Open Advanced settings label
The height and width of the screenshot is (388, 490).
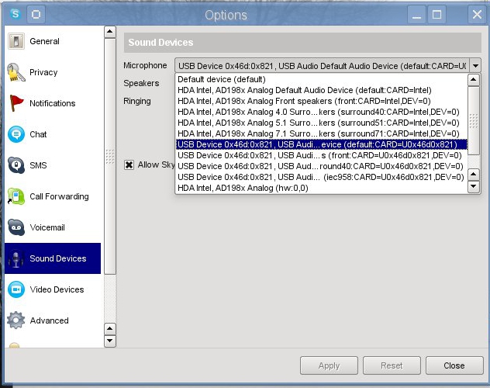[x=49, y=320]
